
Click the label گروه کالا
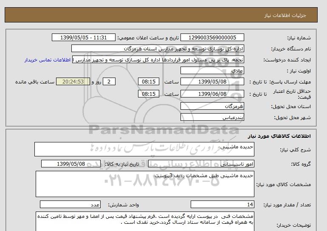(x=301, y=164)
